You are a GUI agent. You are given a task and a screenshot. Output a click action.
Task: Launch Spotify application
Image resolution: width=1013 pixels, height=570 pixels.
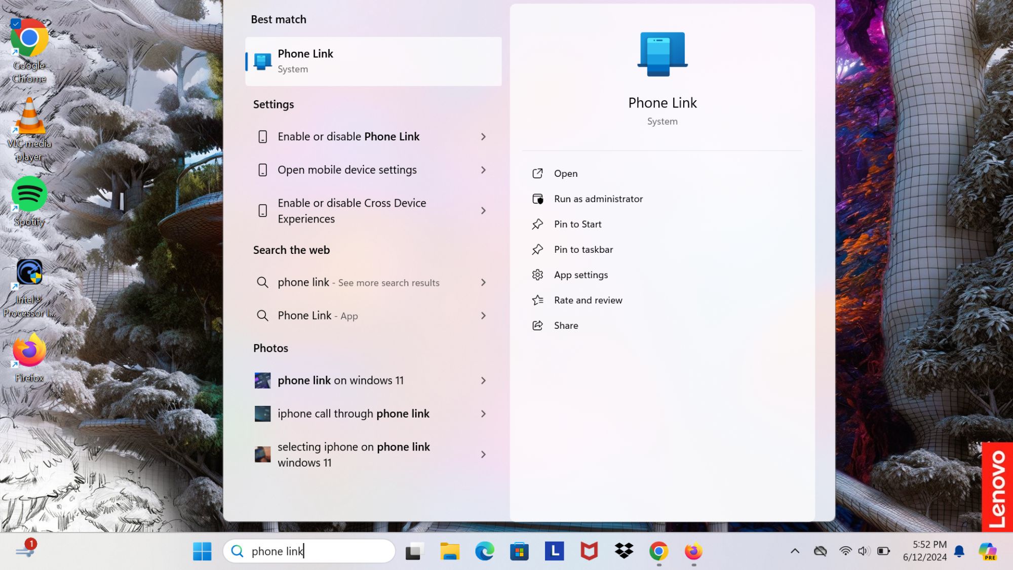[28, 194]
